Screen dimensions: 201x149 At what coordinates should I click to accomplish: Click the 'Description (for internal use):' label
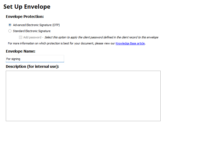[32, 66]
